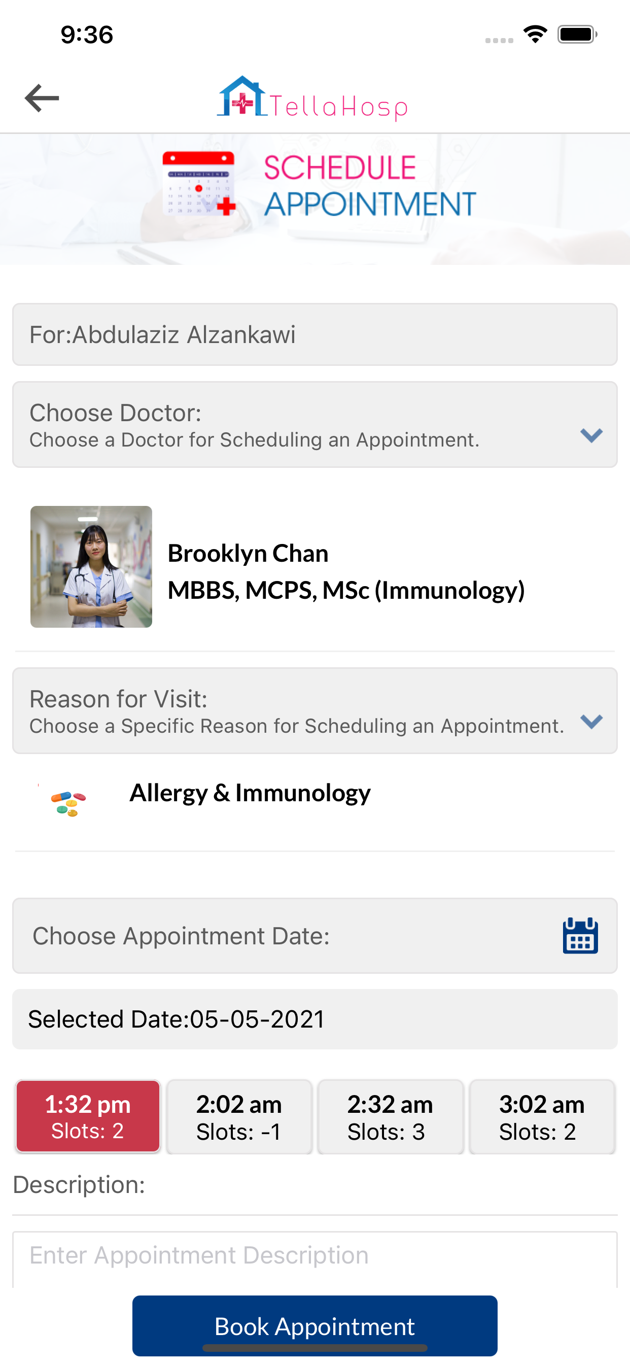Tap the Wi-Fi status icon
Viewport: 630px width, 1364px height.
[535, 35]
